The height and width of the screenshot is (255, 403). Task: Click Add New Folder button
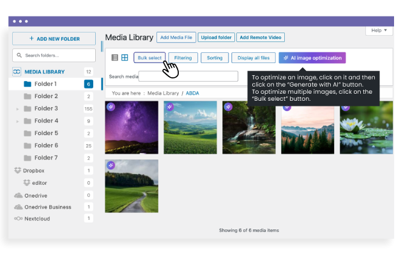pos(54,39)
